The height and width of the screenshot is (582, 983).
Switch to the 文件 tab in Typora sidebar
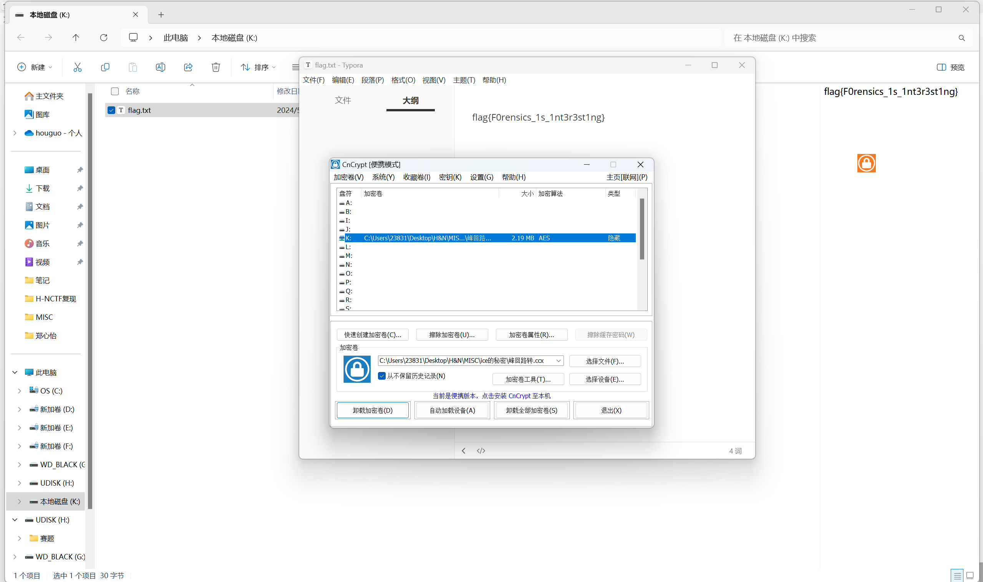[x=343, y=101]
